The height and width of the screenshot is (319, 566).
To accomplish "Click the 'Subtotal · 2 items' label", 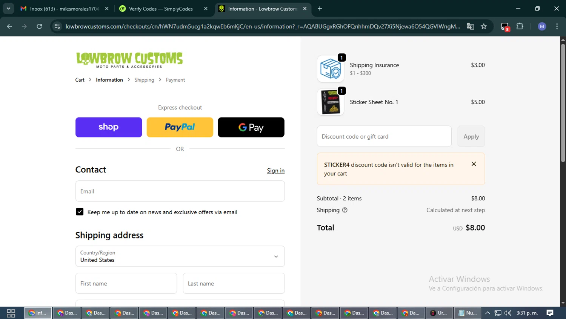I will (x=339, y=198).
